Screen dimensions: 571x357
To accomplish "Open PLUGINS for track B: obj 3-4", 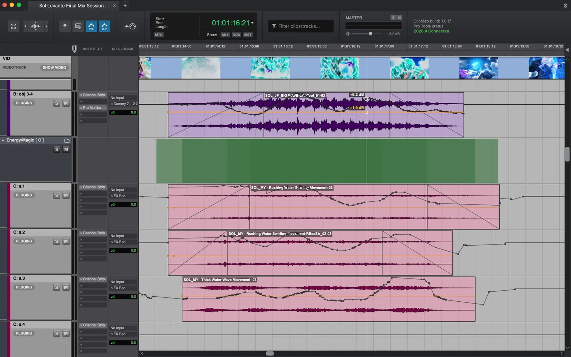I will click(24, 103).
